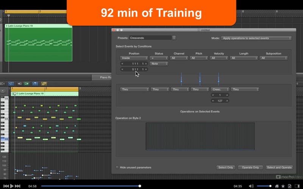Click the C5 key on the piano keyboard
Image resolution: width=303 pixels, height=189 pixels.
tap(5, 99)
